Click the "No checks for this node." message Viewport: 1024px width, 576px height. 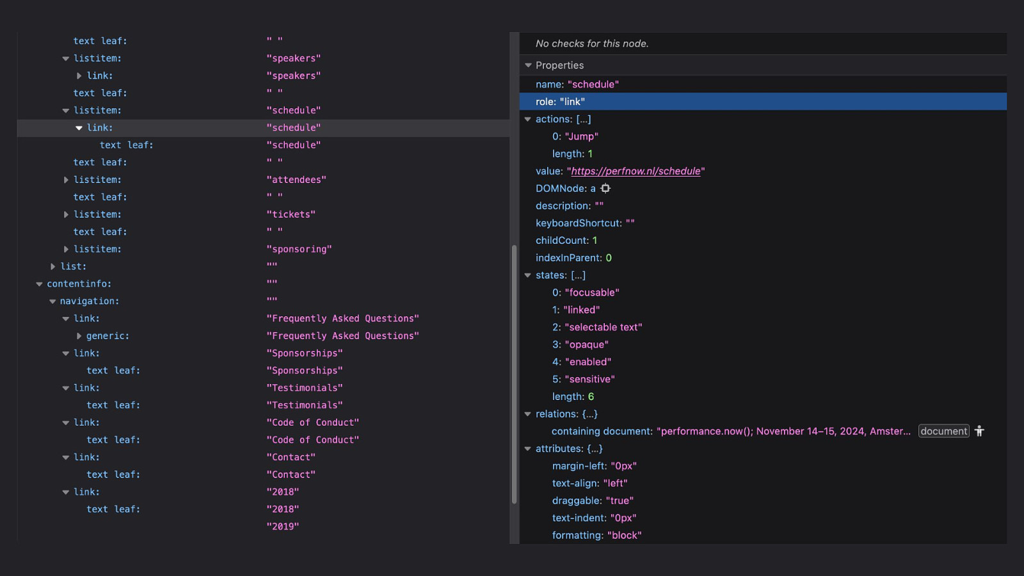592,44
